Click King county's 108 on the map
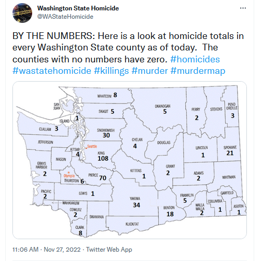 103,158
